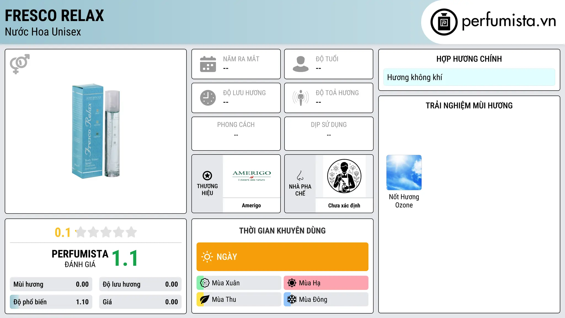Click the Giá 0.00 score bar
This screenshot has height=318, width=565.
[x=140, y=302]
